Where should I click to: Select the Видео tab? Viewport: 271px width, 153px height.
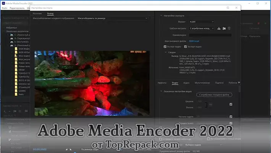click(x=175, y=83)
